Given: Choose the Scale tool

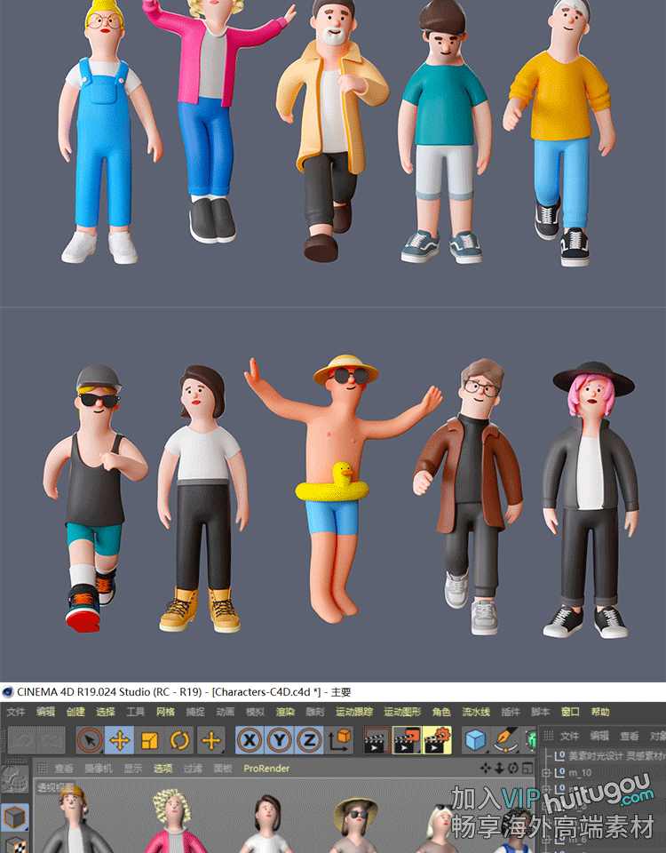Looking at the screenshot, I should (x=149, y=740).
